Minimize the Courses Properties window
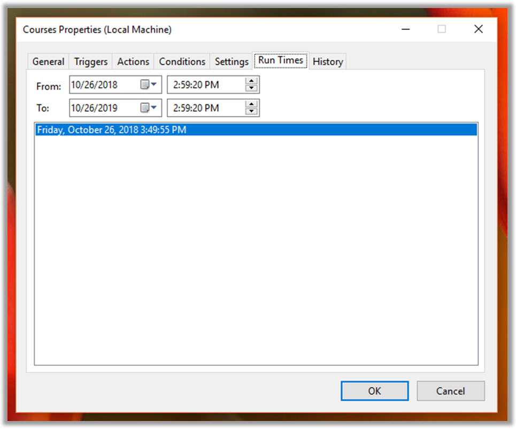This screenshot has height=429, width=516. click(405, 29)
